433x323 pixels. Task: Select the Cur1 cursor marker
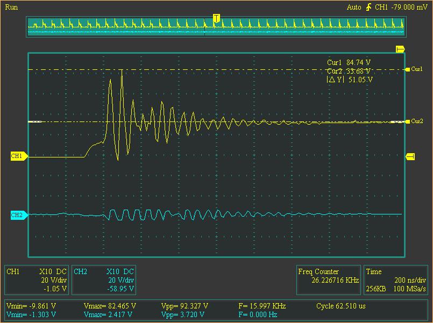click(x=415, y=69)
